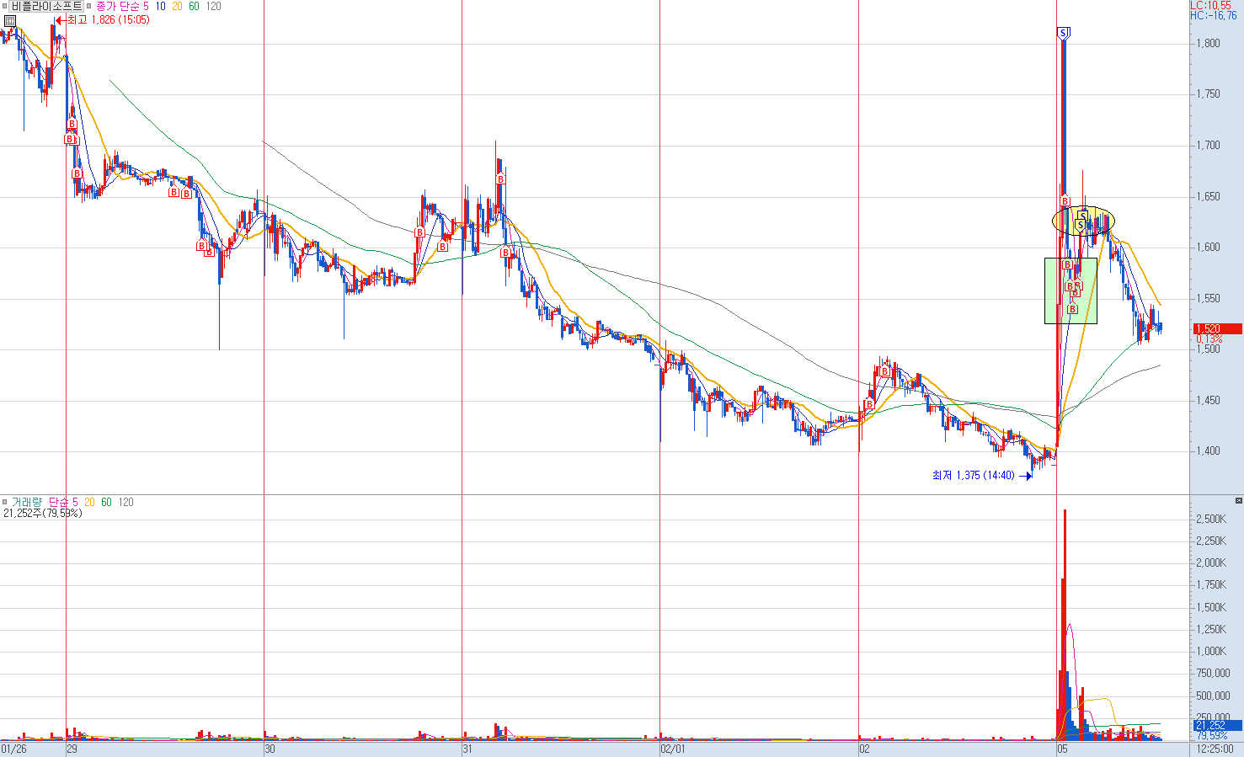Viewport: 1244px width, 757px height.
Task: Click the HC:-16.76 readout
Action: 1214,15
